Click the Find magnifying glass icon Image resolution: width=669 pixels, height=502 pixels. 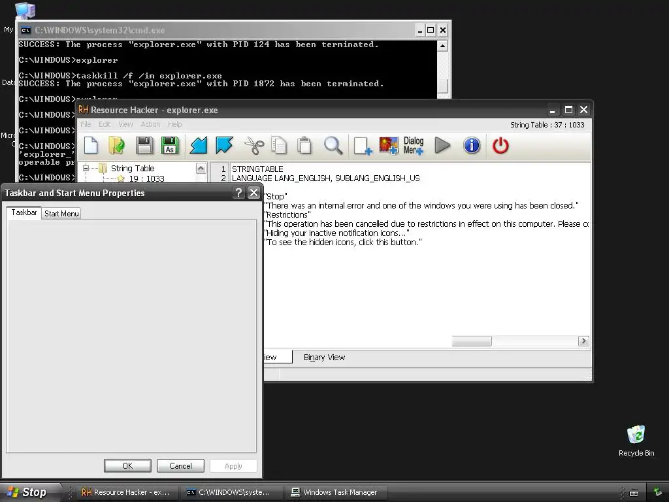click(333, 146)
